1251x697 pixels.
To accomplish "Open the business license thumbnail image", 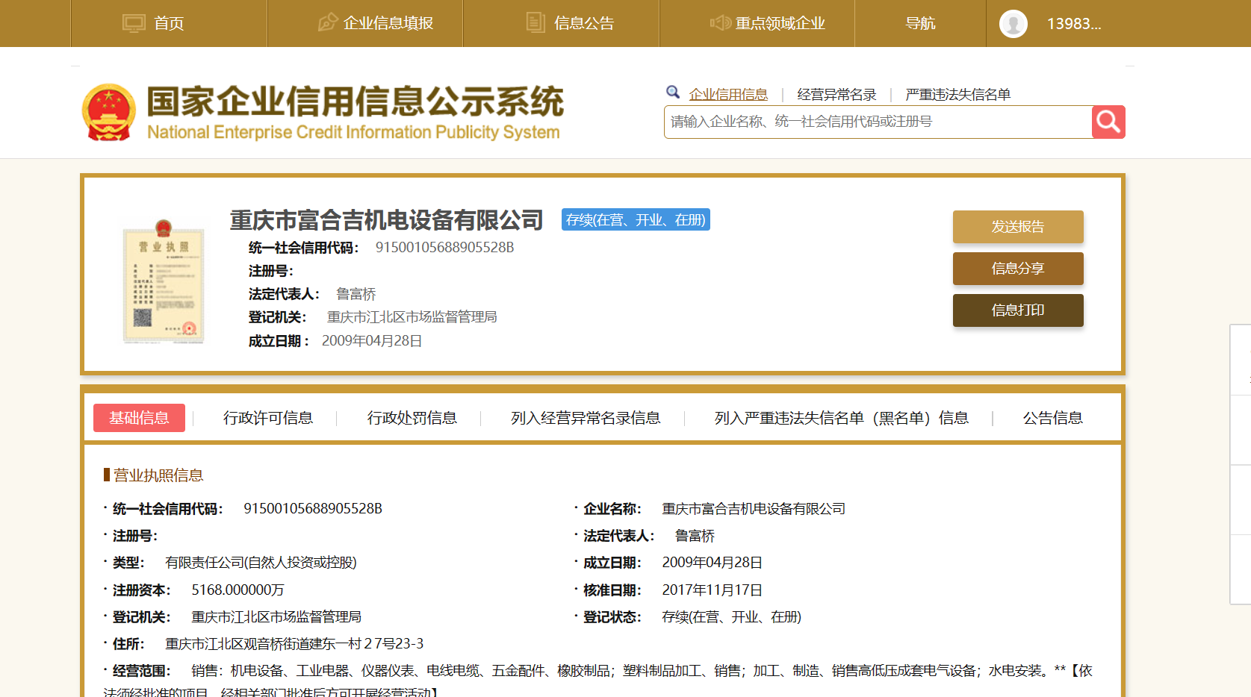I will 164,282.
